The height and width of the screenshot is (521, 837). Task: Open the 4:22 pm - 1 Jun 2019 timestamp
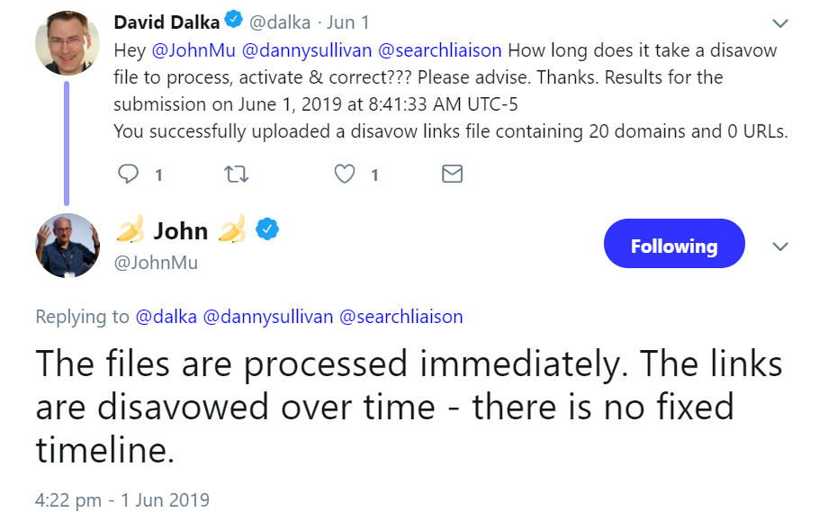pyautogui.click(x=122, y=499)
